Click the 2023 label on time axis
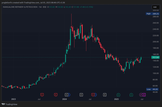Viewport: 162px width, 107px height. click(13, 99)
